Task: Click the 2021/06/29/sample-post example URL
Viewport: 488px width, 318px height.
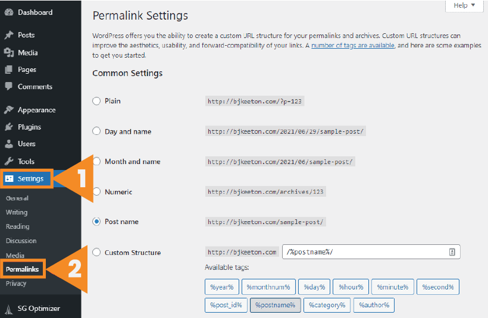Action: pyautogui.click(x=286, y=131)
